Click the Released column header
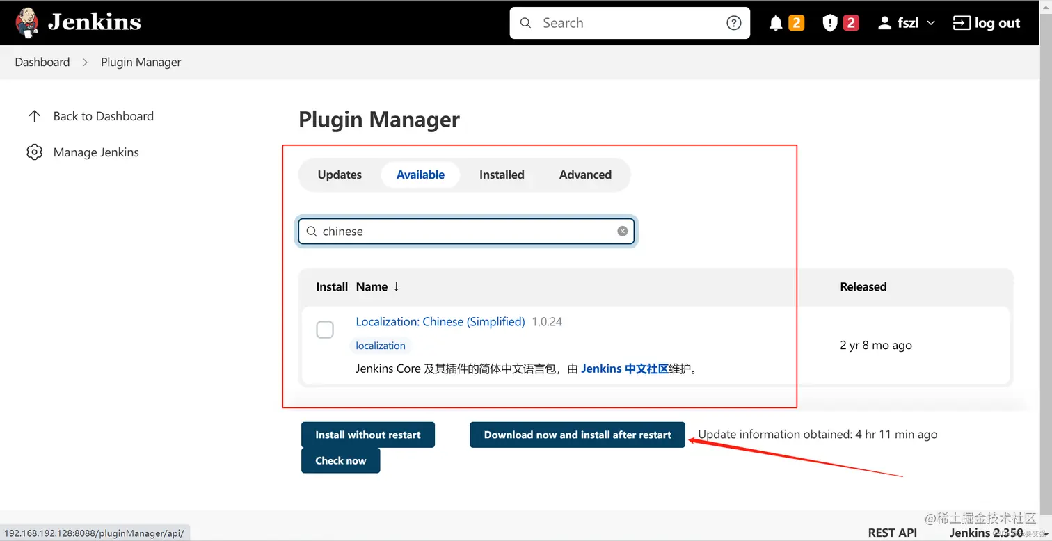 [x=863, y=286]
